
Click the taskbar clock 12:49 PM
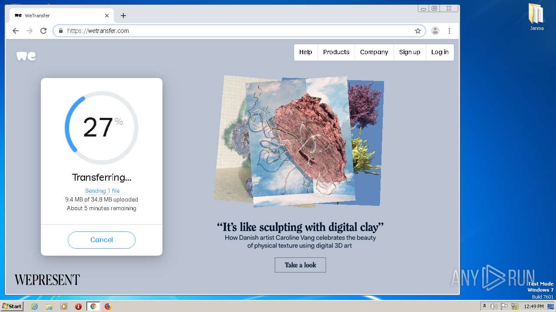(x=534, y=306)
